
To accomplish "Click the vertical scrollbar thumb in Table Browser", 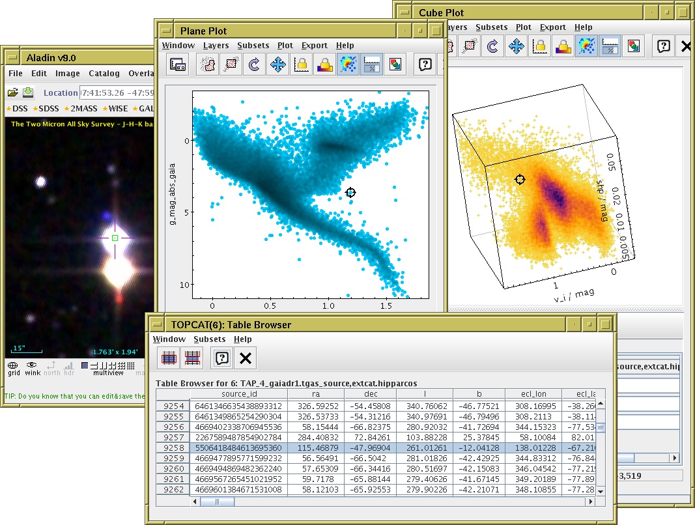I will click(601, 427).
